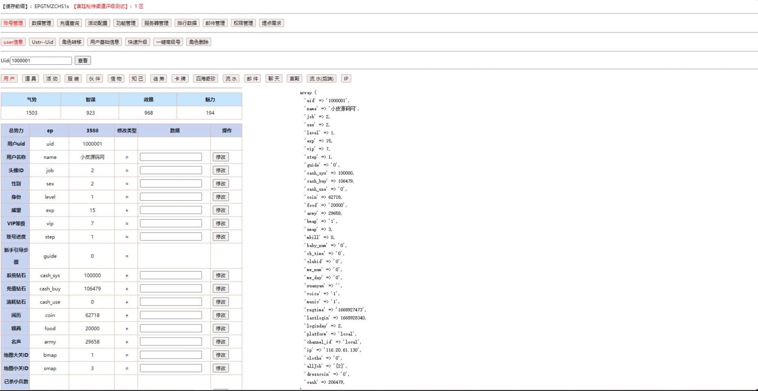
Task: View the 流水(后端) tab
Action: click(x=321, y=78)
